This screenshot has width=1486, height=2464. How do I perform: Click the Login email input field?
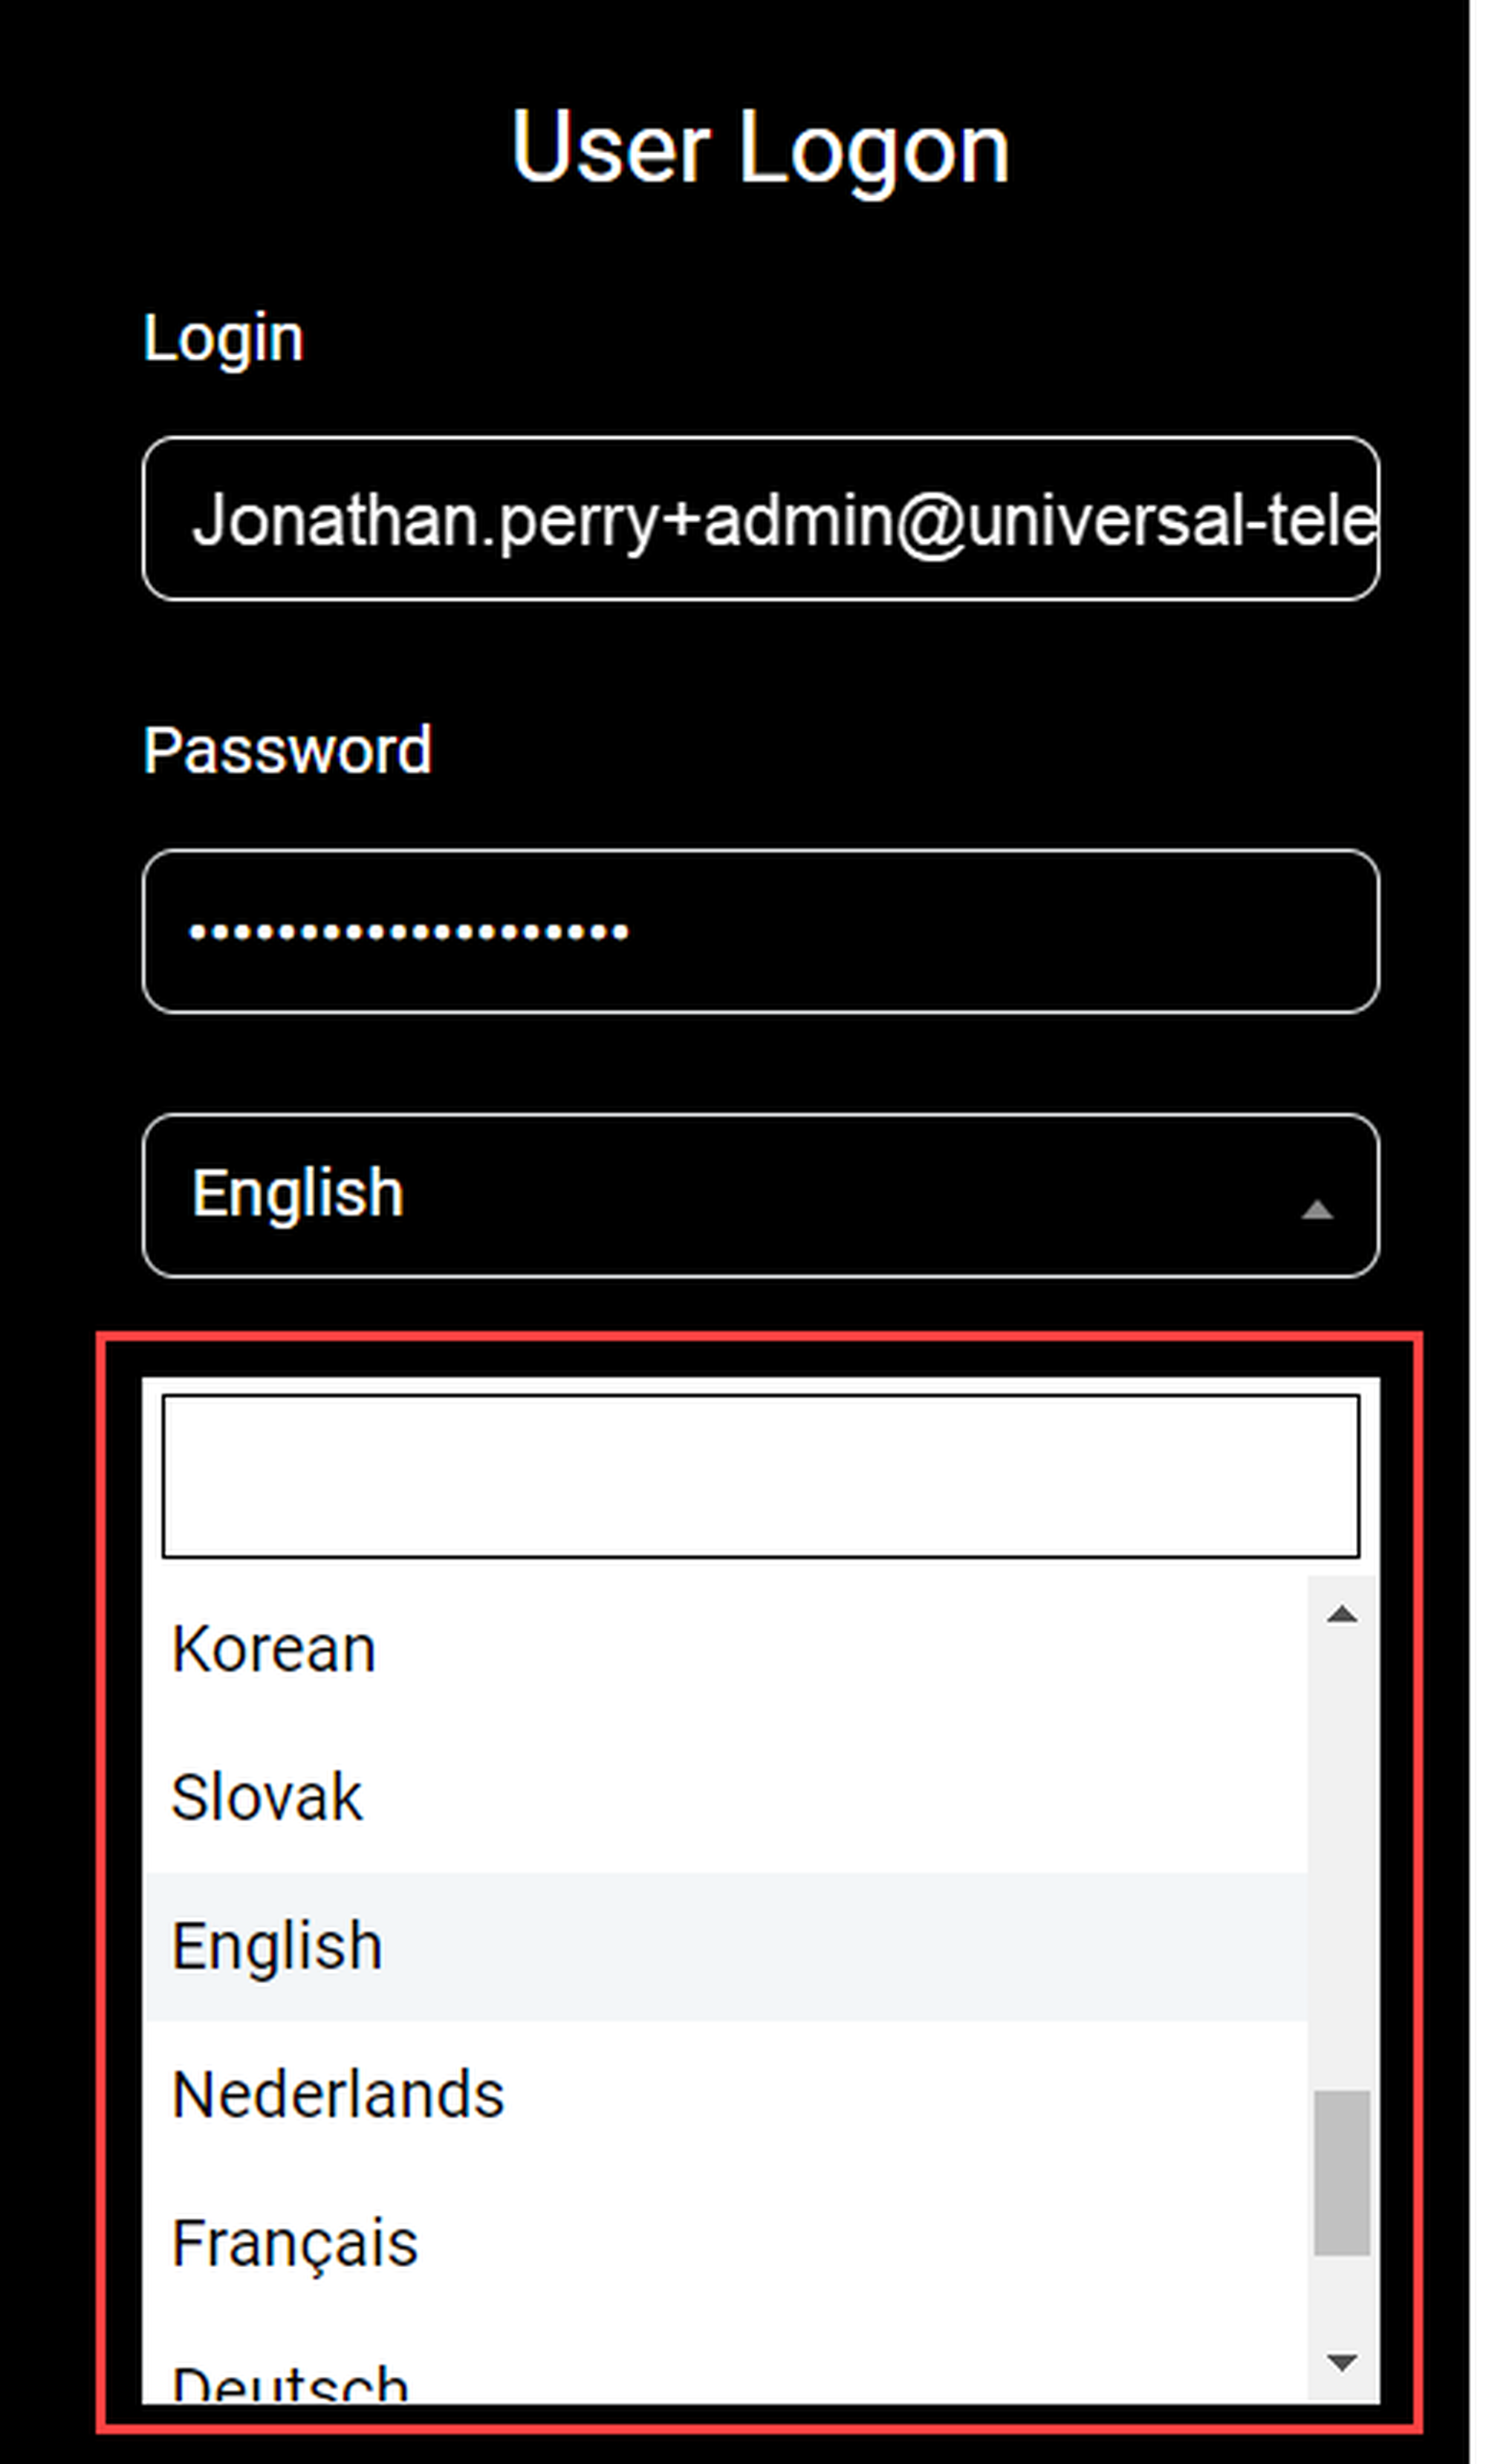point(760,518)
